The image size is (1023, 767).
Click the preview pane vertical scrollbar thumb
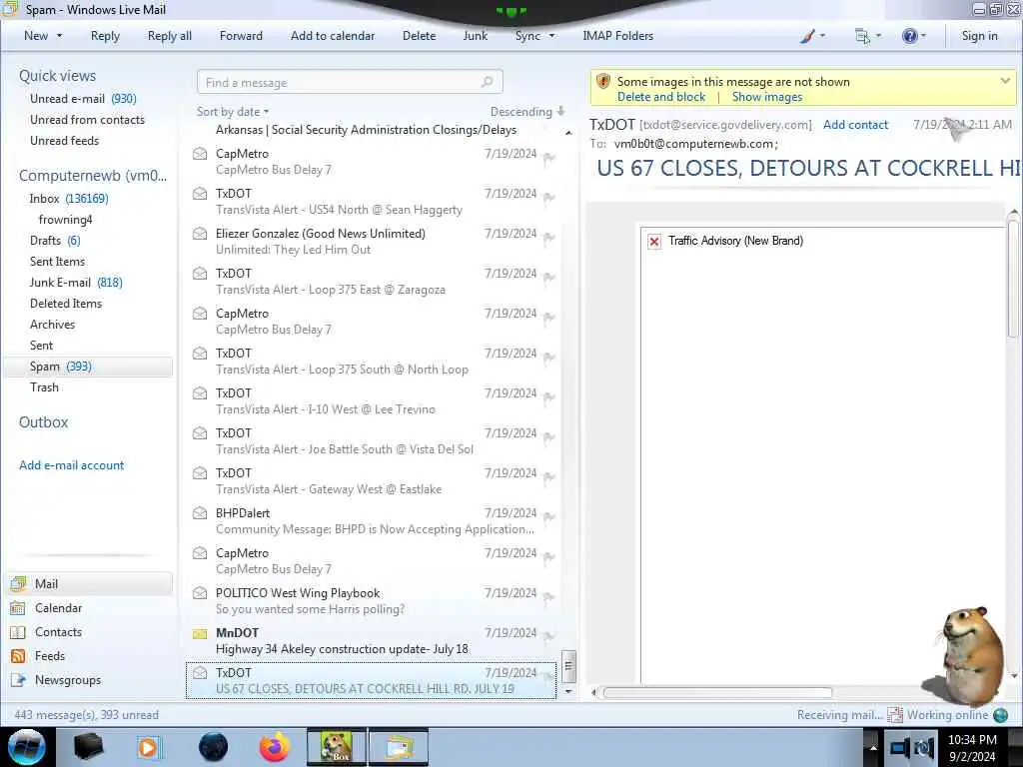point(1013,281)
